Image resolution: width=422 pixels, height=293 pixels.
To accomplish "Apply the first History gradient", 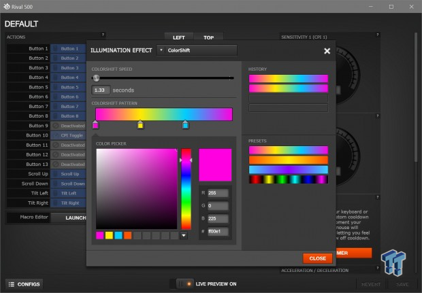I will tap(289, 78).
